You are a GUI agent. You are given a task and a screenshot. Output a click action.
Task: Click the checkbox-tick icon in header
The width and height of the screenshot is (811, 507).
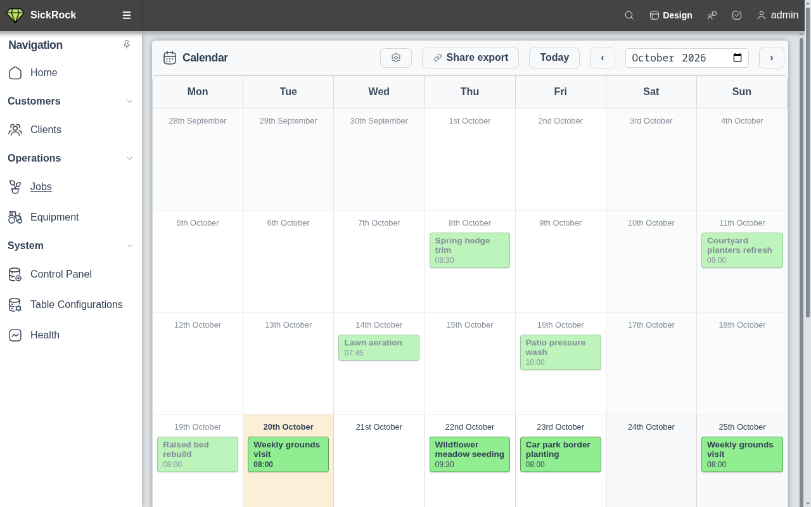point(737,15)
